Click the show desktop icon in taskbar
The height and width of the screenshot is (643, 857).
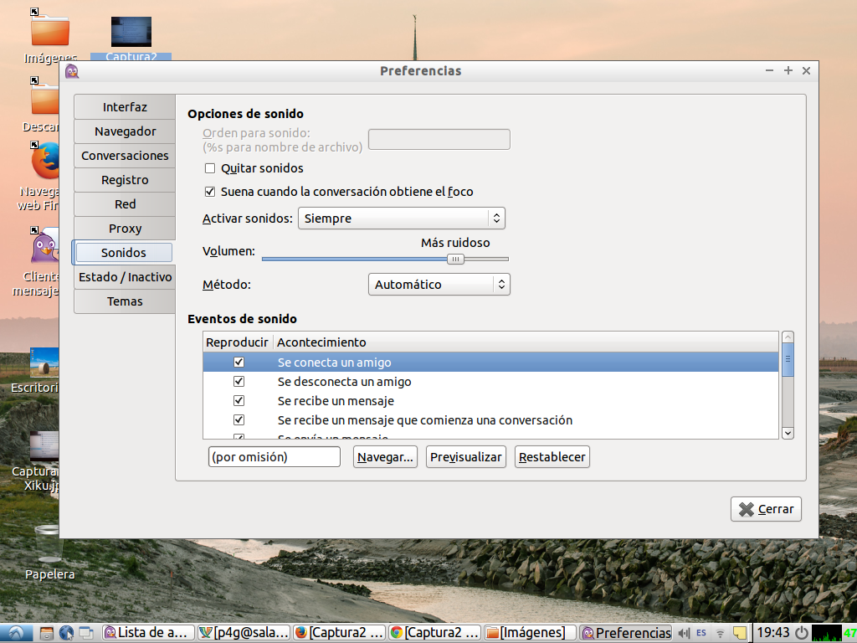[x=86, y=633]
